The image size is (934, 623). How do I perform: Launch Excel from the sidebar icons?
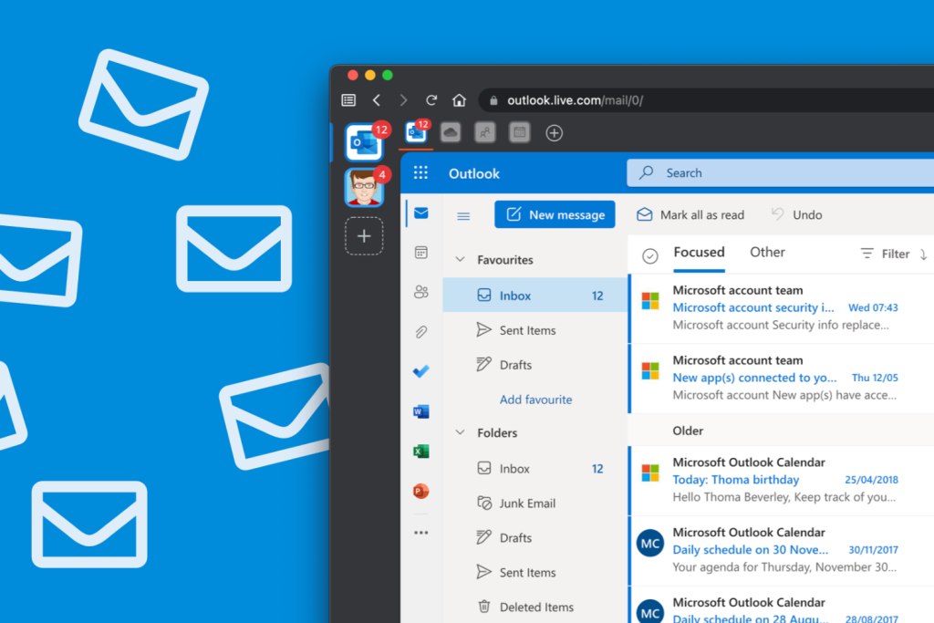click(420, 451)
